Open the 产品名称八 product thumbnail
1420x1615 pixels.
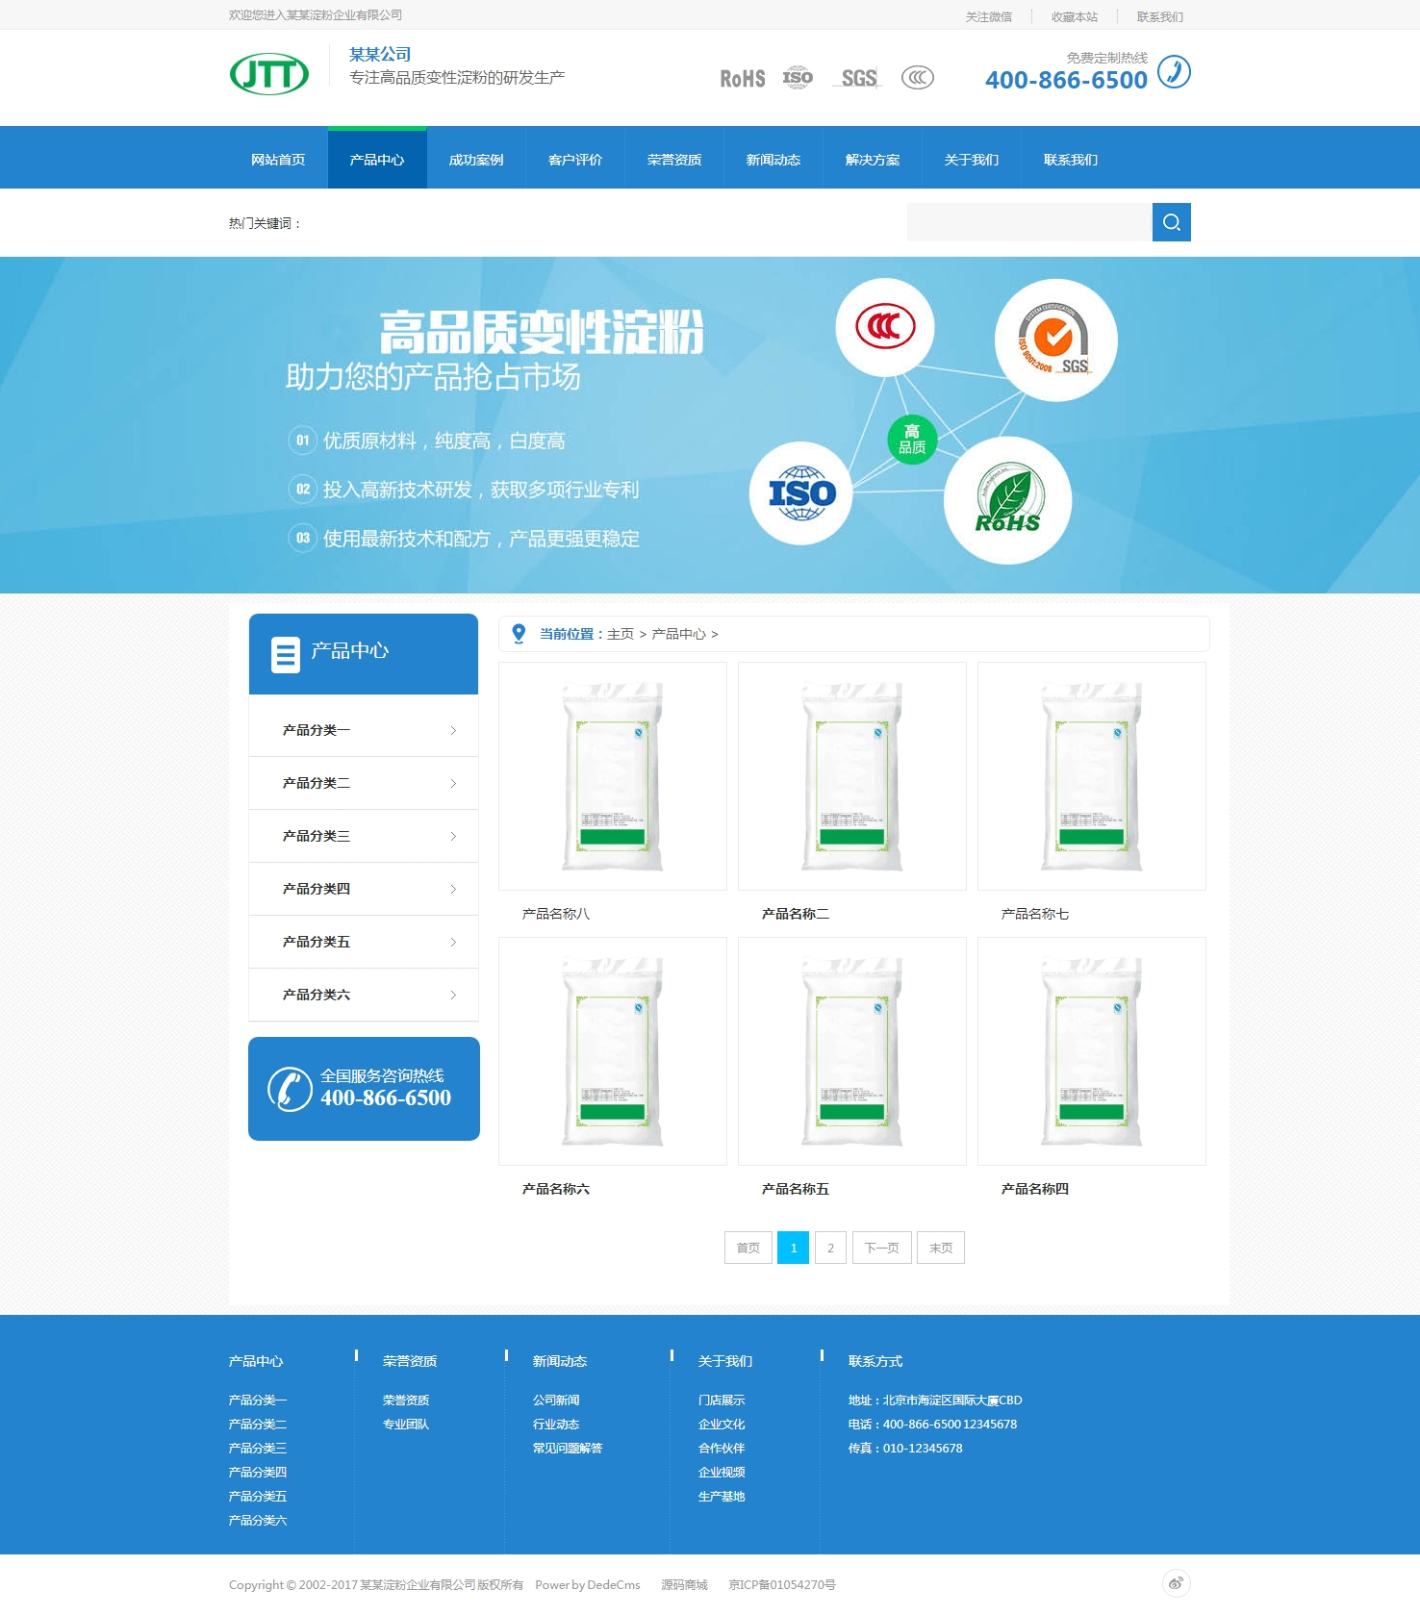613,776
